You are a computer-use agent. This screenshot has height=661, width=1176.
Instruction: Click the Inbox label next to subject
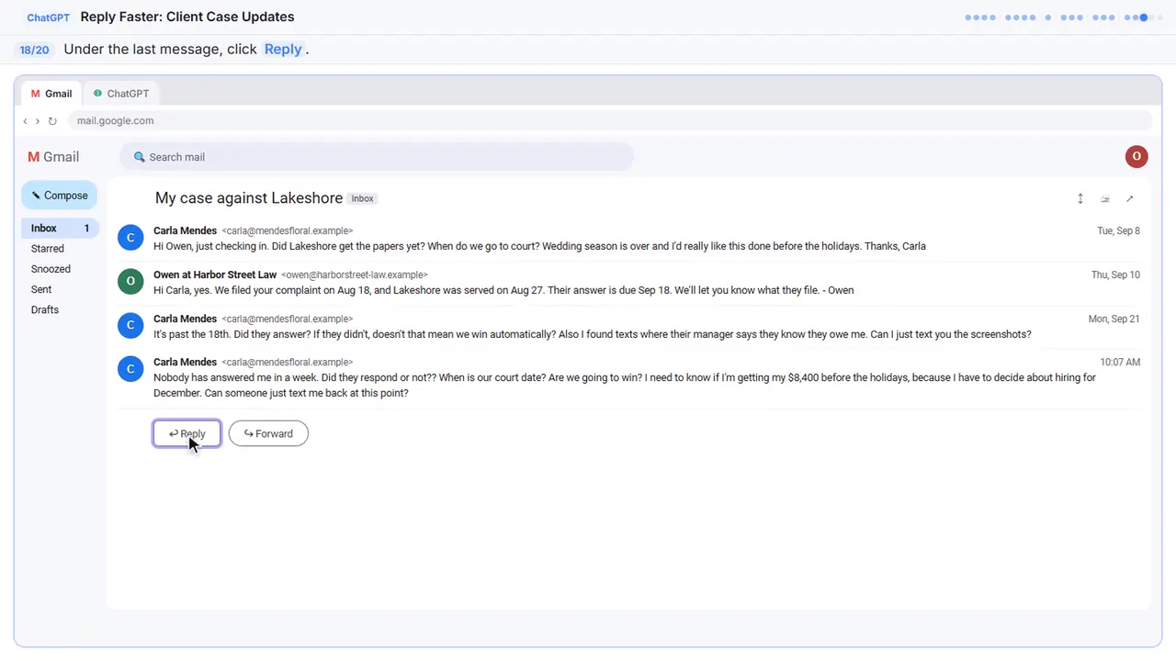(363, 198)
